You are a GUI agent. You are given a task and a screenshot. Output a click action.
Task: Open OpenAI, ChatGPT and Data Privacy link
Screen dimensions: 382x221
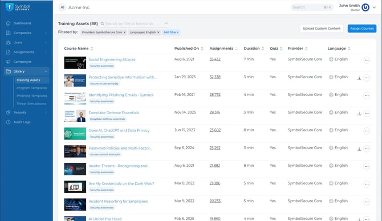coord(119,131)
